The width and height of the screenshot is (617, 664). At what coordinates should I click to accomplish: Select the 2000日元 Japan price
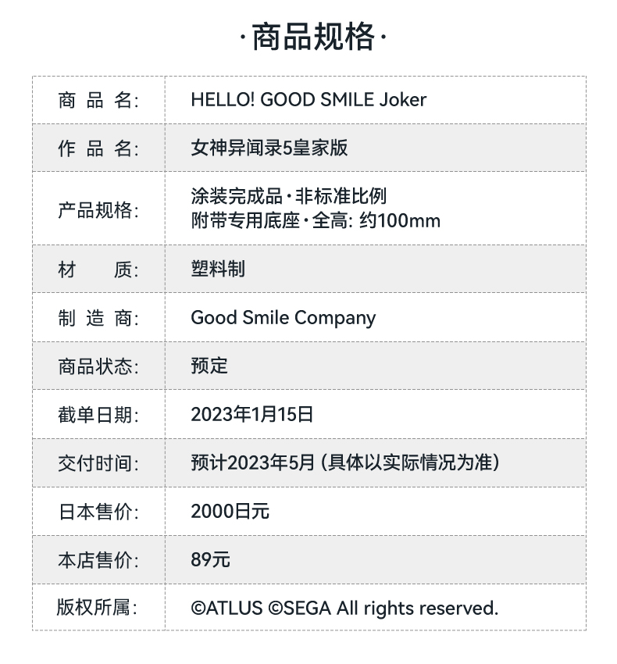(x=230, y=511)
